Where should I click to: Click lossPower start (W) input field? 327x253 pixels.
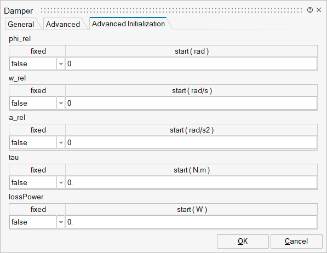(192, 222)
